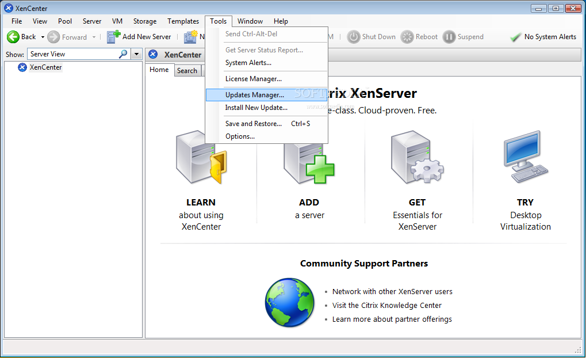Click LEARN about using XenCenter text
This screenshot has height=358, width=586.
[x=201, y=214]
